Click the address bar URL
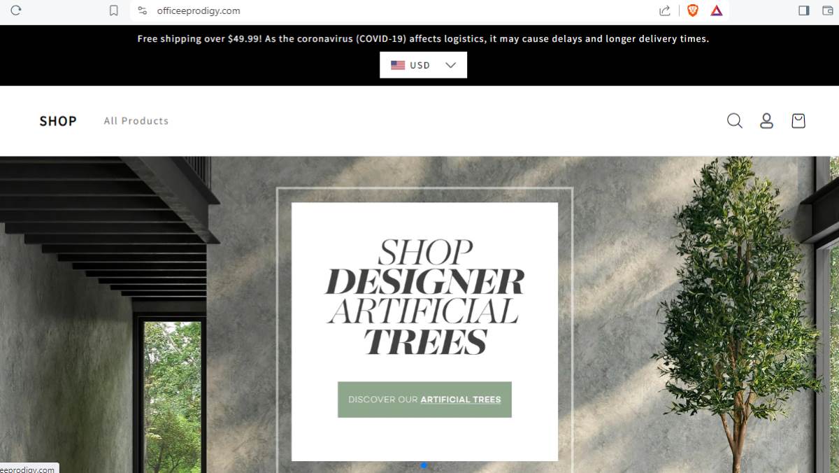839x473 pixels. [199, 10]
